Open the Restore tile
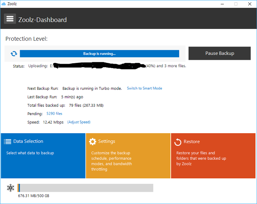257x204 pixels. (x=213, y=156)
